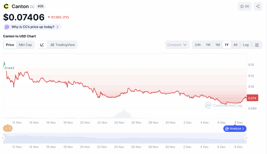Image resolution: width=267 pixels, height=154 pixels.
Task: Select the 24h time range tab
Action: (x=198, y=45)
